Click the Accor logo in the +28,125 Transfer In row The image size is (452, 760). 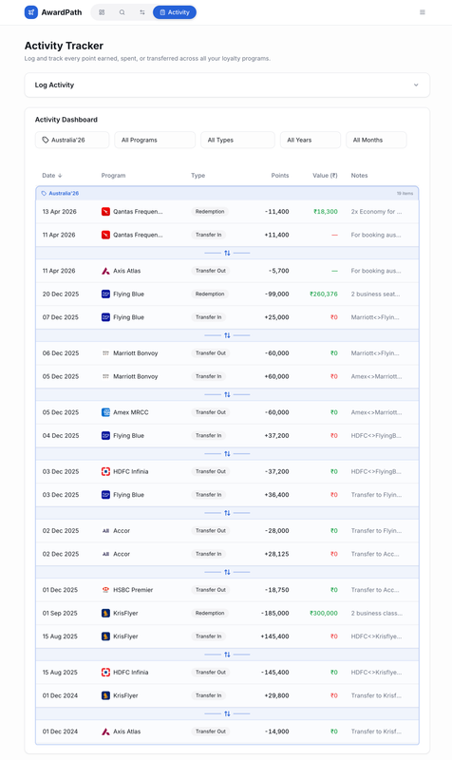pyautogui.click(x=105, y=554)
